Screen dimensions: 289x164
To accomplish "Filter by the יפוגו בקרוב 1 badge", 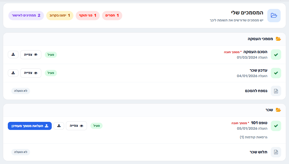I will pyautogui.click(x=60, y=16).
